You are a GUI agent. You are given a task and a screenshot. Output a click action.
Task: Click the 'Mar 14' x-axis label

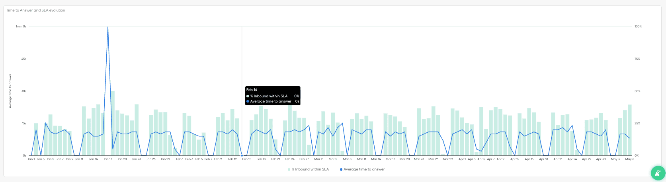pos(376,159)
